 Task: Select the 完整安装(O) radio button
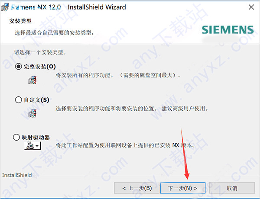[x=18, y=67]
